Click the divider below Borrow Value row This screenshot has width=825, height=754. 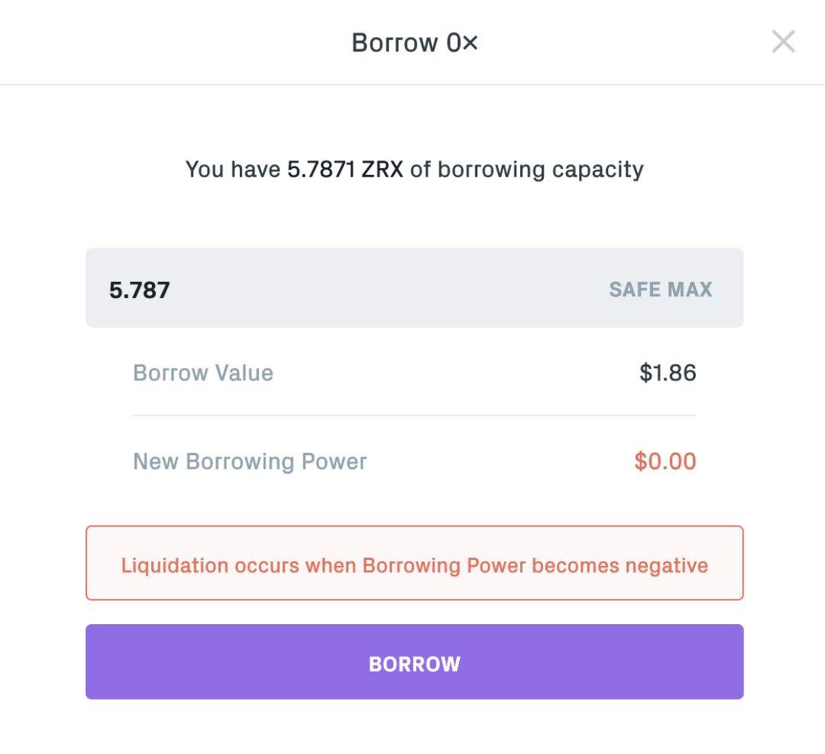coord(414,416)
